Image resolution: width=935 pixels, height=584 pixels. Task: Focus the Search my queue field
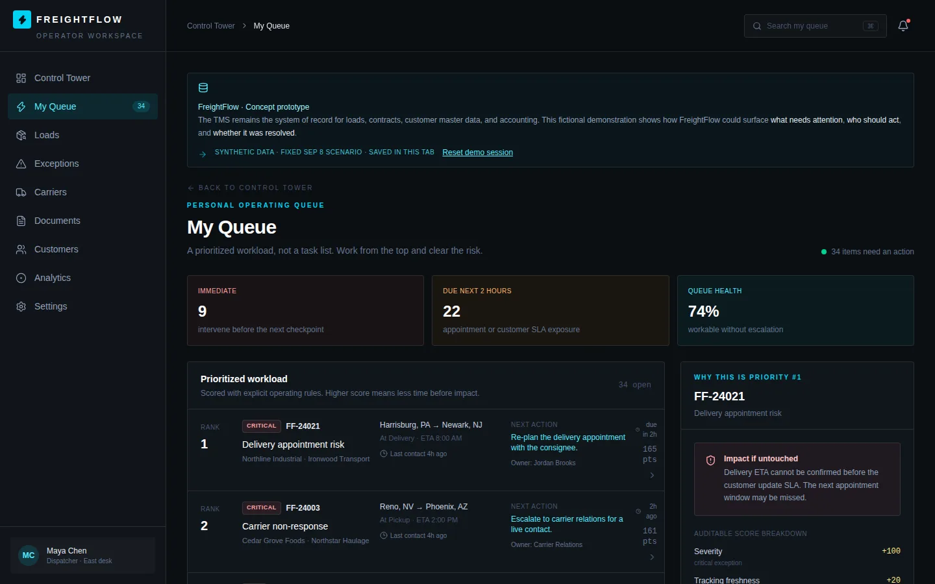click(815, 26)
